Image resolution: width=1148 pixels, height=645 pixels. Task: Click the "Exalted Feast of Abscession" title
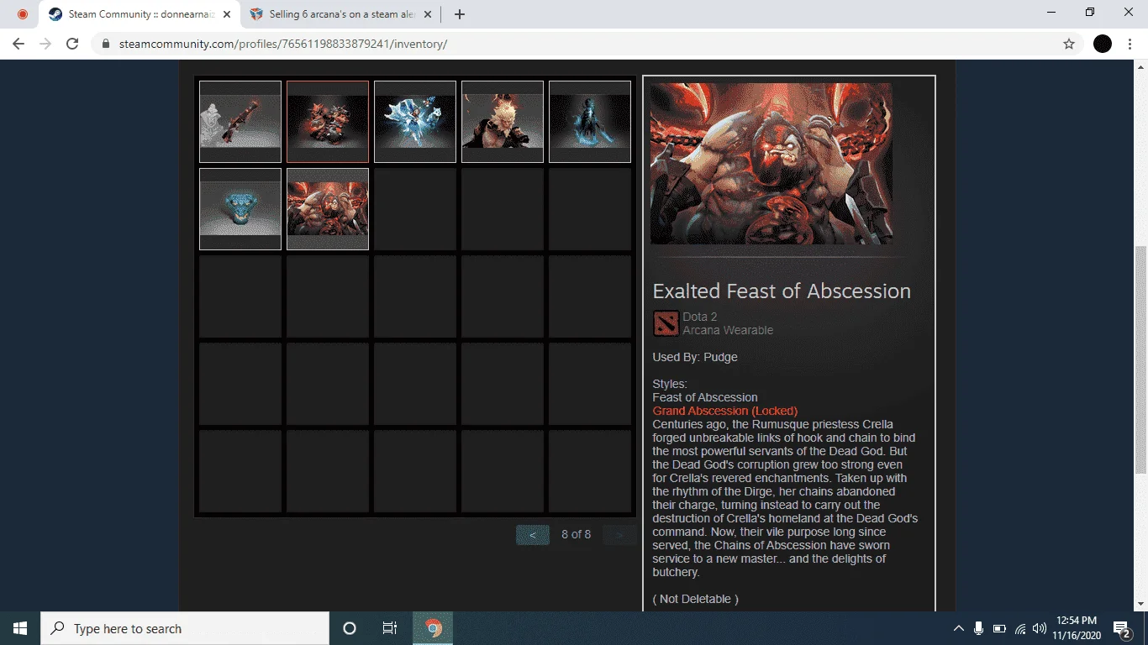point(782,291)
